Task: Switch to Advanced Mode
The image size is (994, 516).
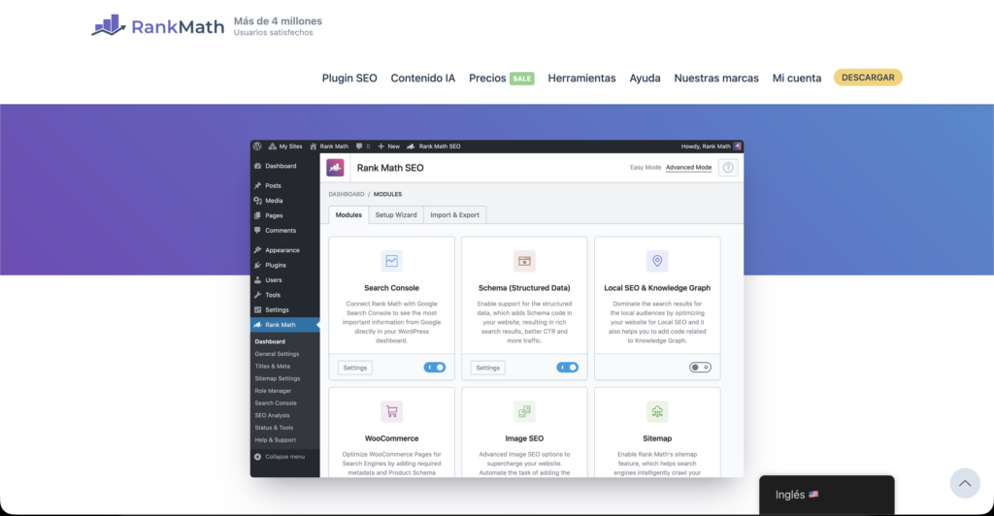Action: 688,168
